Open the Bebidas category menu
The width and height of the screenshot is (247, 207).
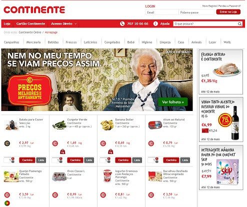coord(53,42)
